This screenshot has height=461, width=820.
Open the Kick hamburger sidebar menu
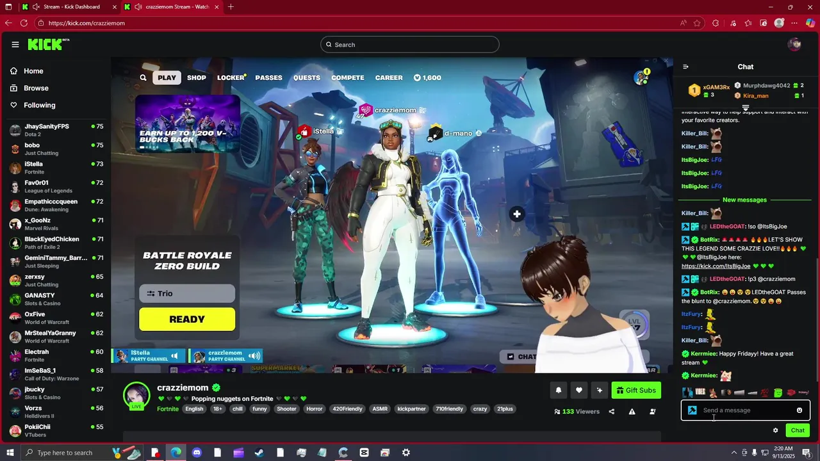(15, 44)
